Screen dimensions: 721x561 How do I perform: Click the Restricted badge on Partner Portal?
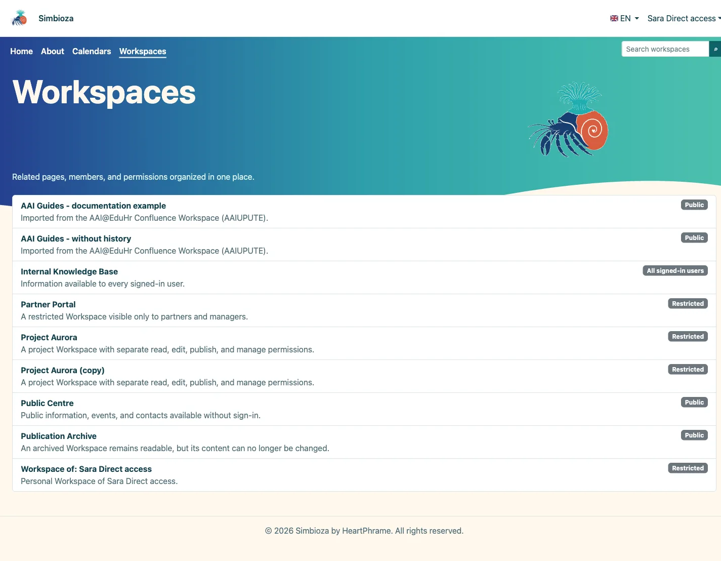(688, 304)
